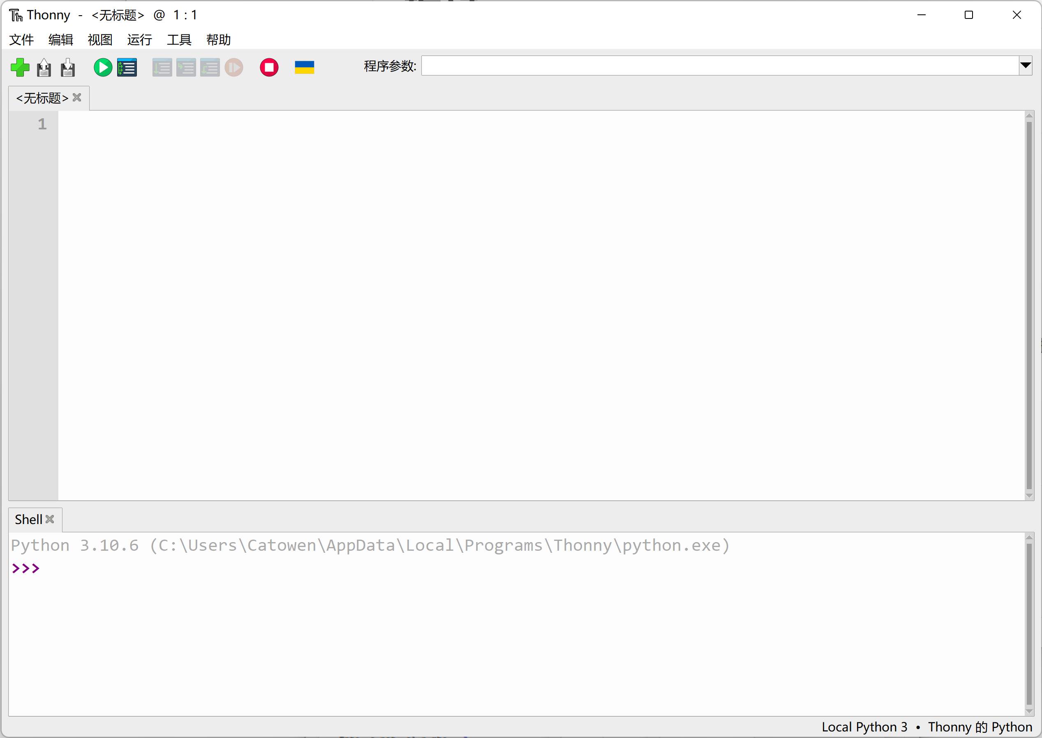The width and height of the screenshot is (1042, 738).
Task: Open the 文件 menu
Action: (x=21, y=40)
